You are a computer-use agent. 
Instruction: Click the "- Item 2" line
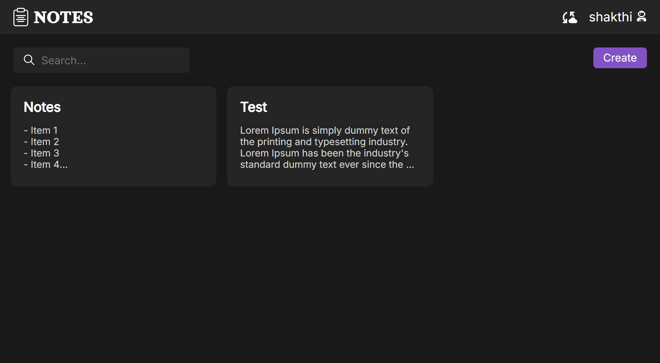pyautogui.click(x=42, y=142)
